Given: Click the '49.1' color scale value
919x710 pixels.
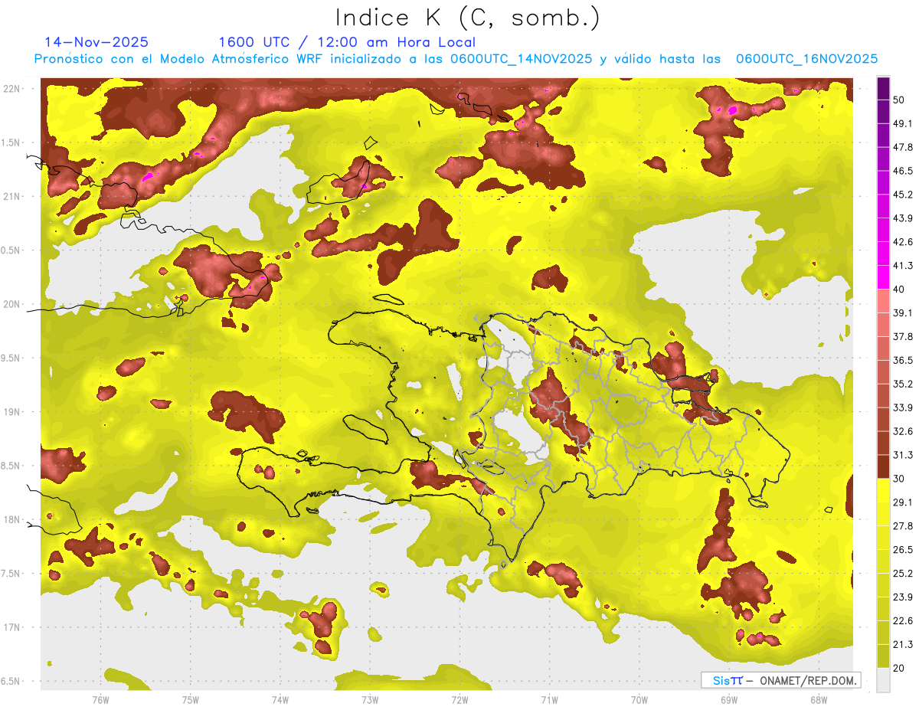Looking at the screenshot, I should 902,123.
